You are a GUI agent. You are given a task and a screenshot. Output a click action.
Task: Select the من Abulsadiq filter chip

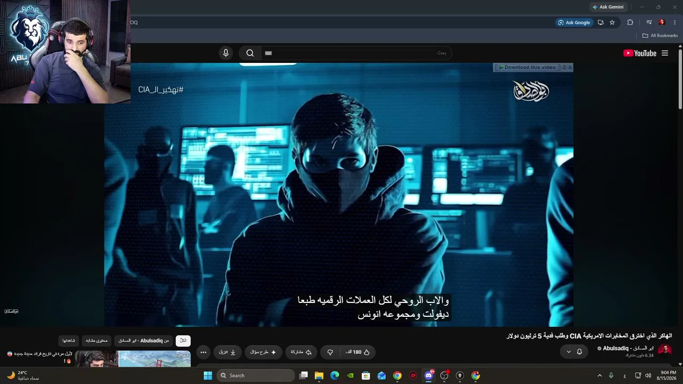pos(144,340)
